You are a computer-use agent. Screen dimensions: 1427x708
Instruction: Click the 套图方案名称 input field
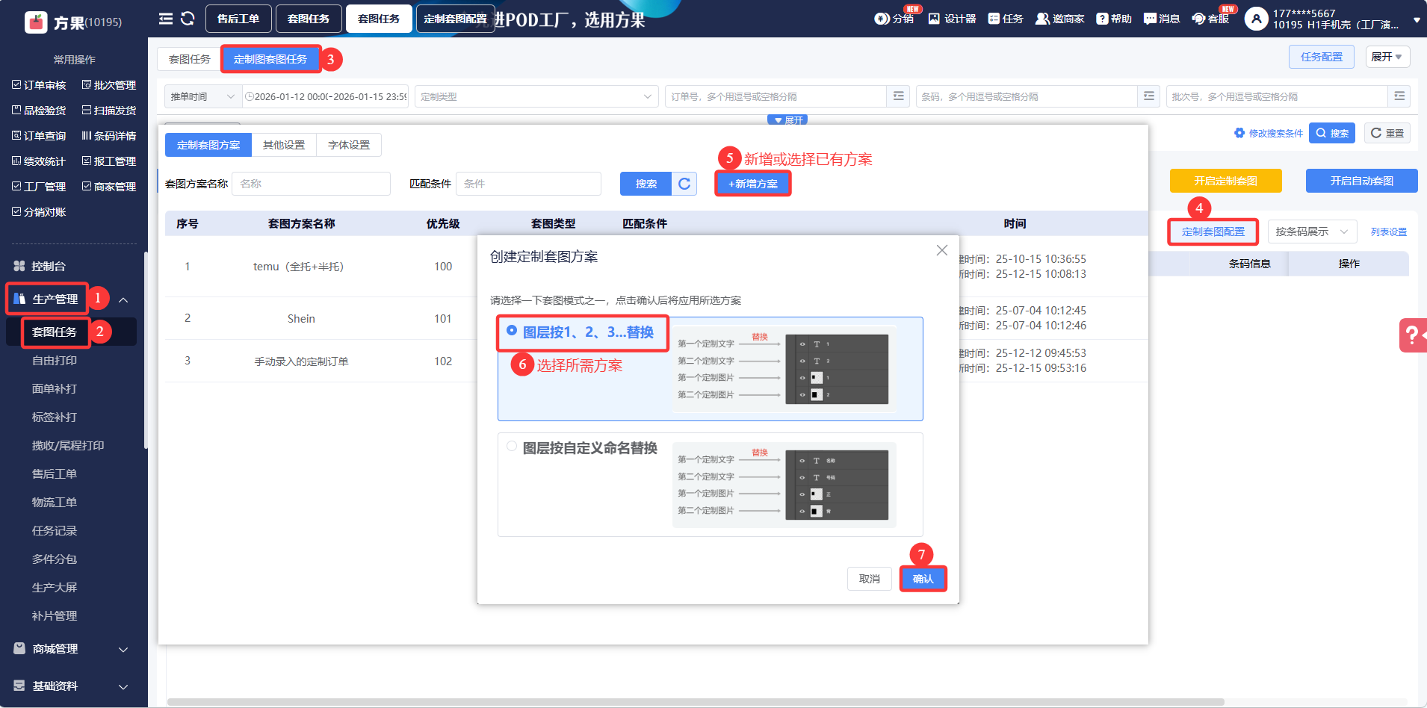point(311,184)
